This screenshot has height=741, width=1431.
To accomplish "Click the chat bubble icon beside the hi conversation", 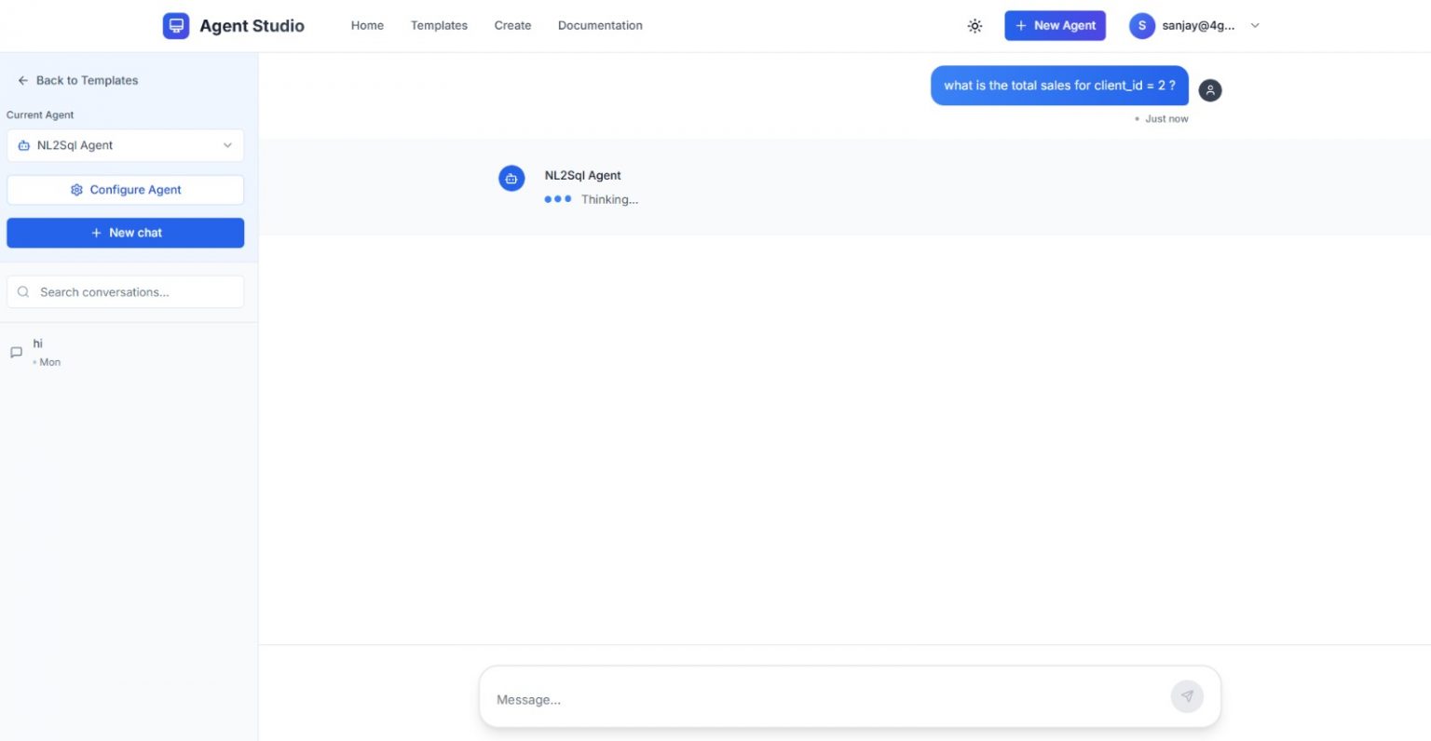I will [16, 351].
